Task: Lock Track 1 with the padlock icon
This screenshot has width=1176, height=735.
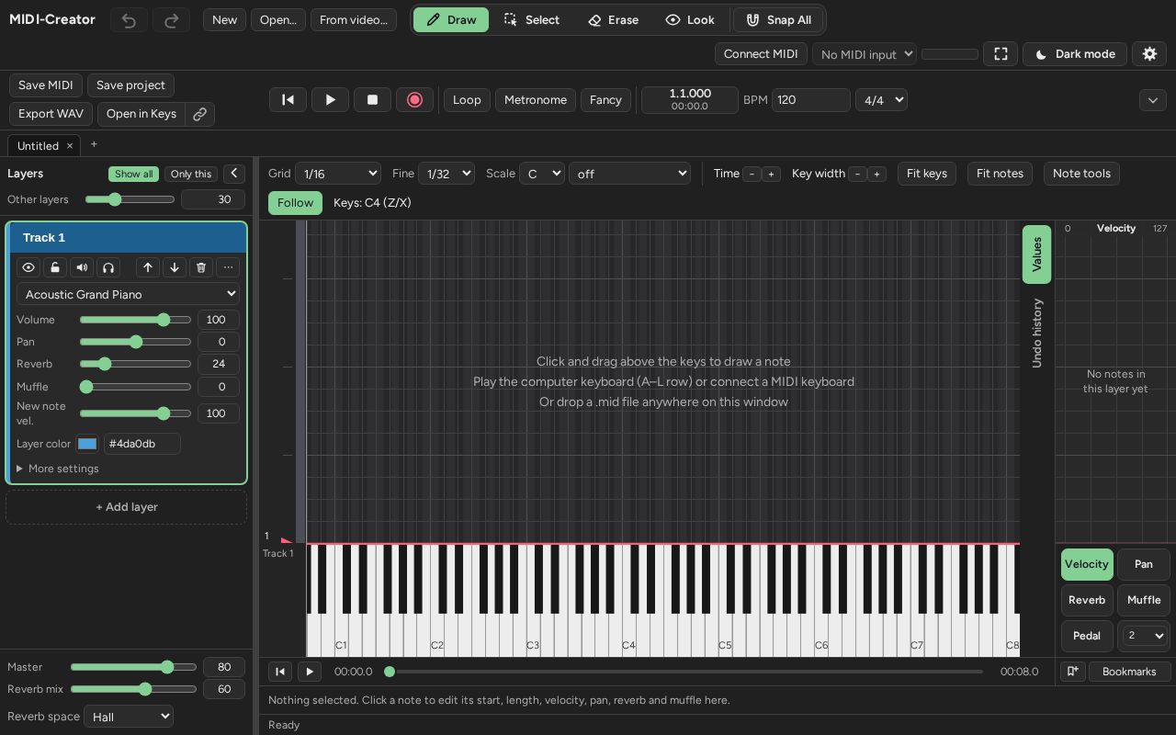Action: 55,267
